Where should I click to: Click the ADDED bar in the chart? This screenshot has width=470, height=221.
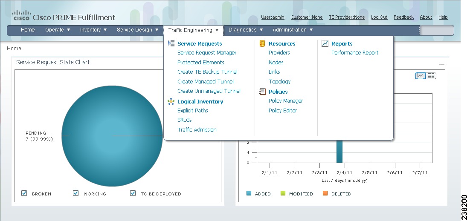339,151
